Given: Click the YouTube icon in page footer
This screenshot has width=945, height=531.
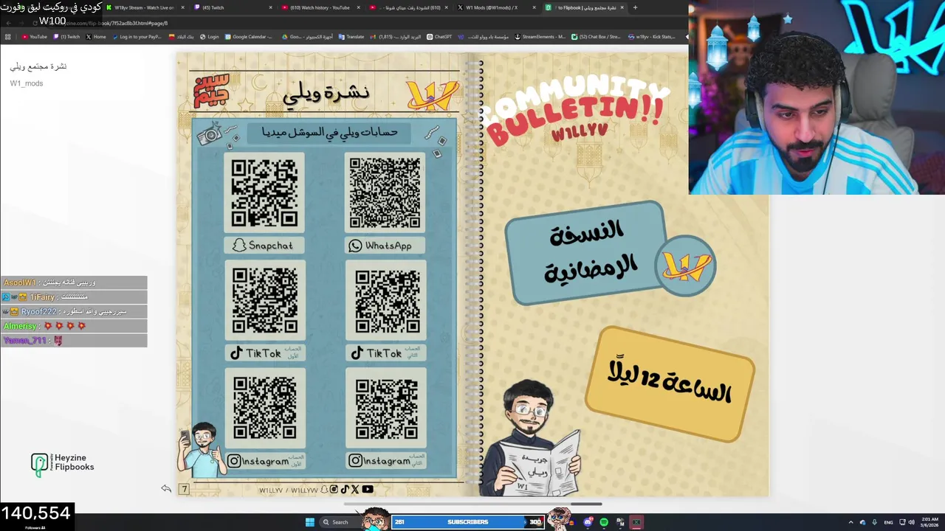Looking at the screenshot, I should point(368,489).
